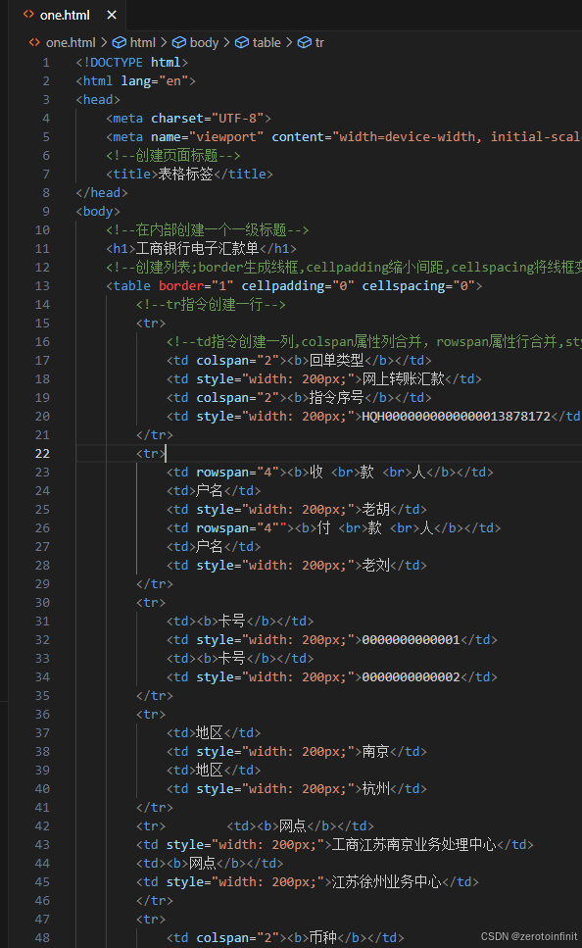Select the html breadcrumb segment
This screenshot has height=948, width=582.
coord(143,42)
